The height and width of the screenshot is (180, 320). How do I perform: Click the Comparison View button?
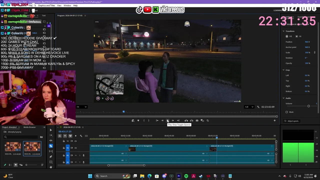click(202, 120)
